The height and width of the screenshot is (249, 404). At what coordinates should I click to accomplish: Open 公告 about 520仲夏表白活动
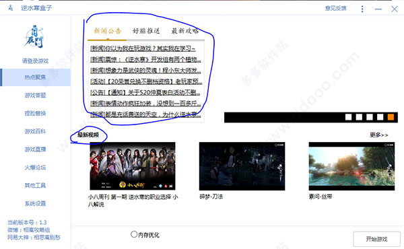pos(145,92)
